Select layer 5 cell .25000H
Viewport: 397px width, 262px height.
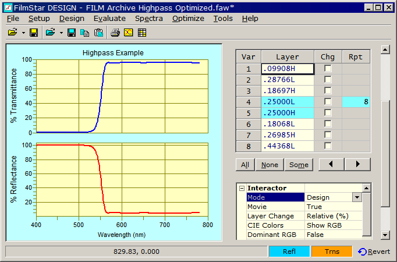[x=288, y=113]
